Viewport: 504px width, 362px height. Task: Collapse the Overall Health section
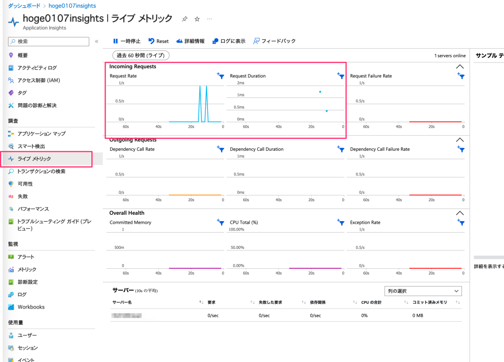tap(460, 213)
